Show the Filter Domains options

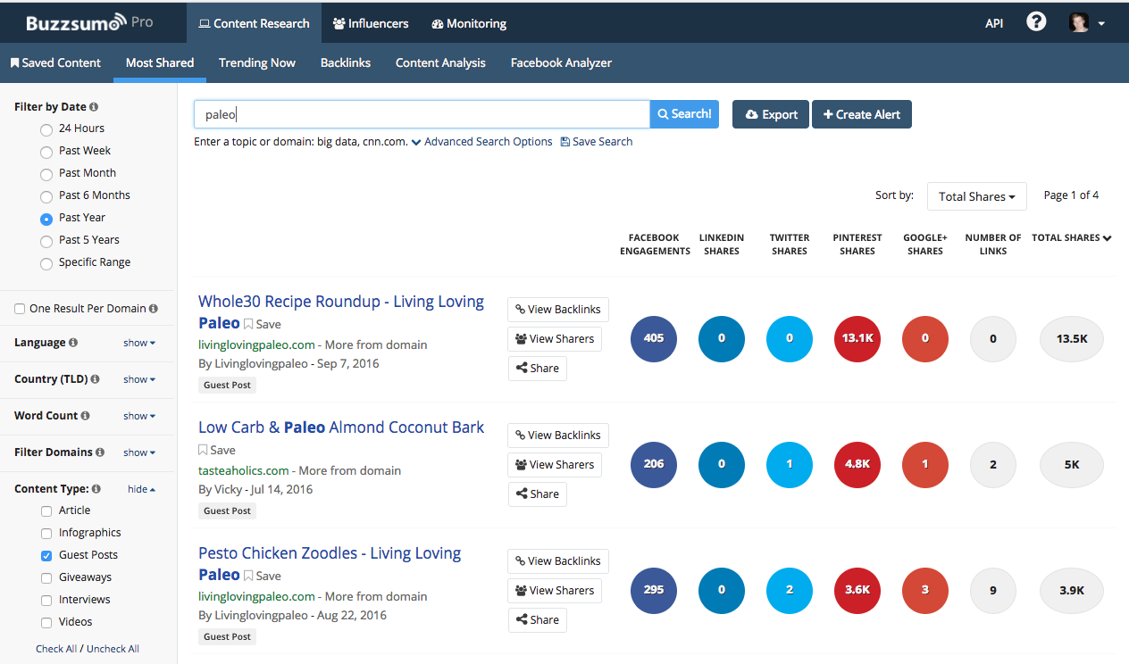[139, 452]
